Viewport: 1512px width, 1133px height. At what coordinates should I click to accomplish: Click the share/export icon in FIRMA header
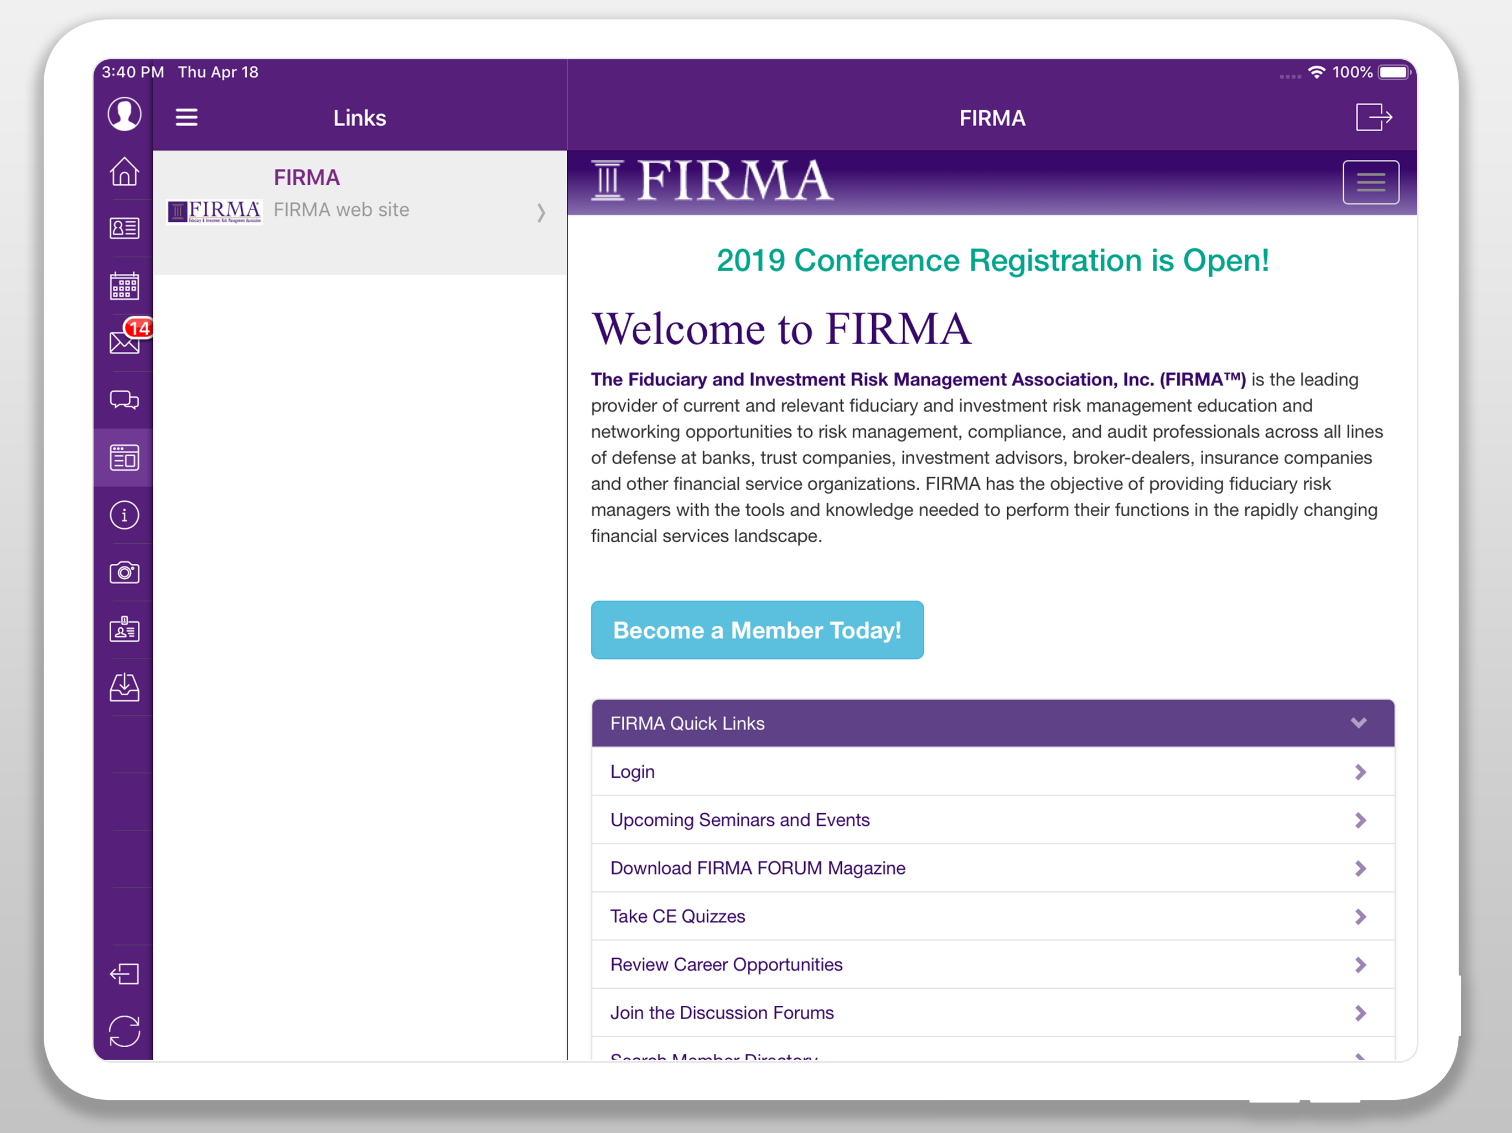[1374, 117]
